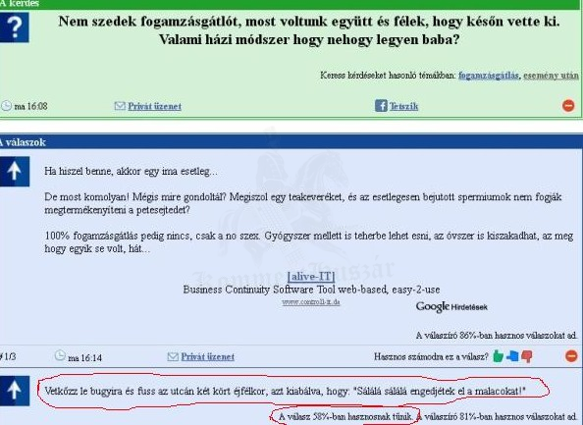The width and height of the screenshot is (583, 425).
Task: Click the red minus icon on first answer
Action: [571, 356]
